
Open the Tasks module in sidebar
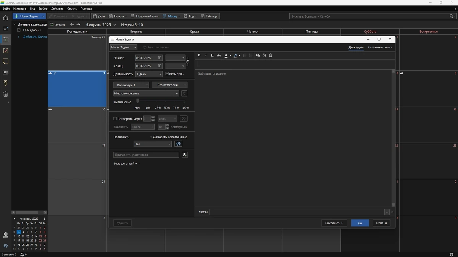coord(5,50)
